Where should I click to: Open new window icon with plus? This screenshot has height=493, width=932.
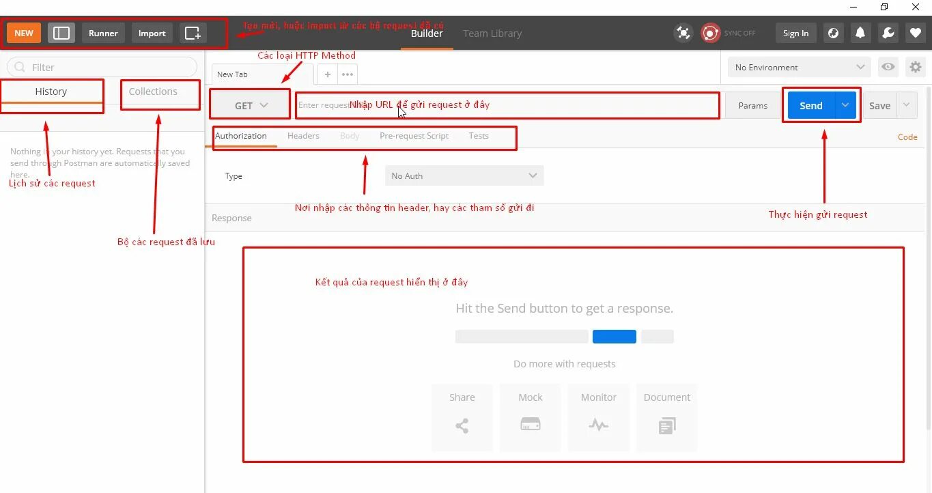coord(193,33)
